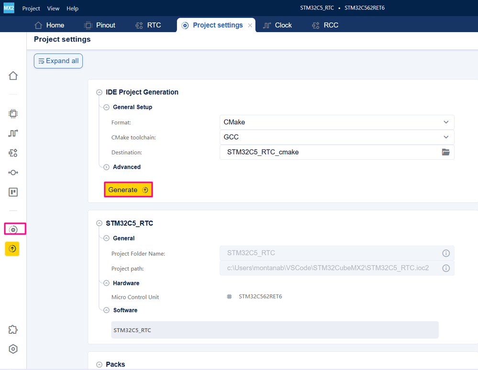
Task: Open the puzzle-piece extensions icon in sidebar
Action: [13, 329]
